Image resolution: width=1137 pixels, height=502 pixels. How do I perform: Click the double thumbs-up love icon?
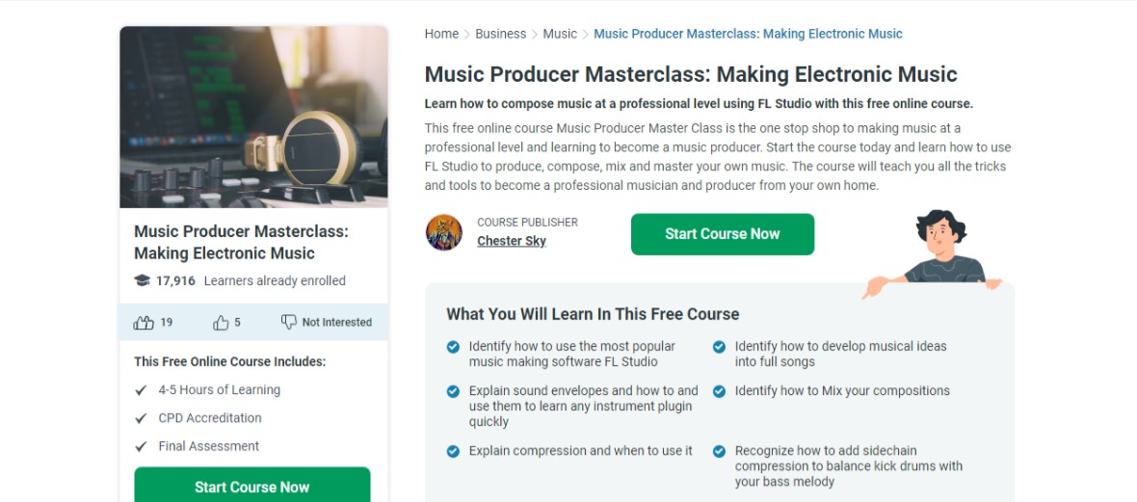144,322
